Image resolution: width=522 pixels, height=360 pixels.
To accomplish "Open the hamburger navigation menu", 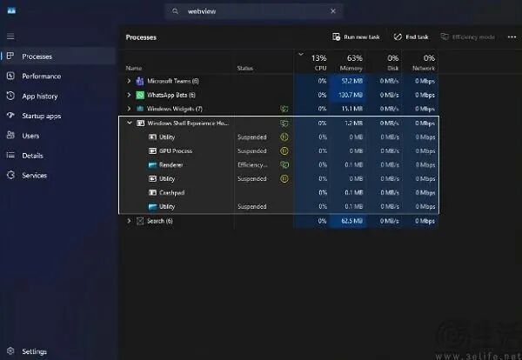I will (x=10, y=37).
